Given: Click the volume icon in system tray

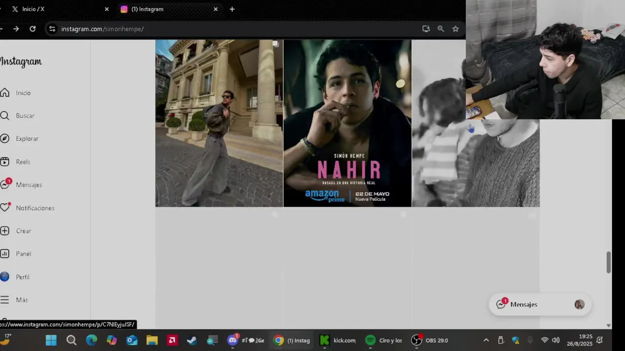Looking at the screenshot, I should click(556, 340).
